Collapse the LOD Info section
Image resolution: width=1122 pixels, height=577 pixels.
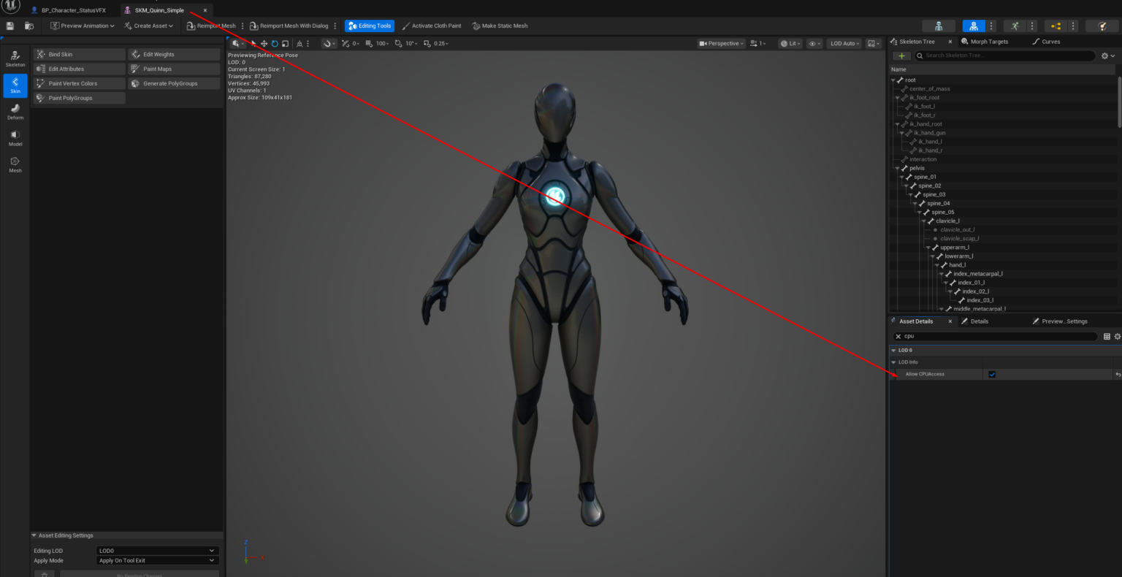click(893, 362)
